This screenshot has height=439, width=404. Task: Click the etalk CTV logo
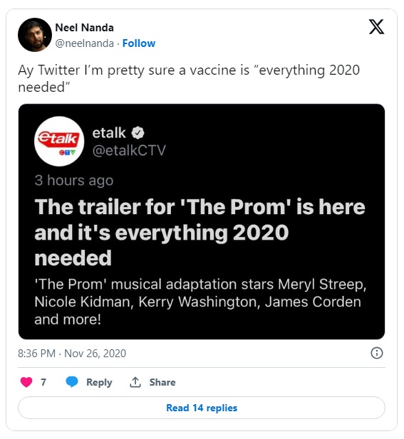(59, 142)
